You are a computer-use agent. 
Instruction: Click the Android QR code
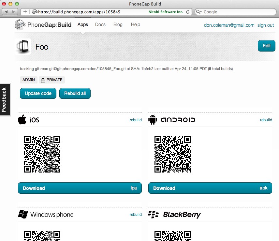point(173,154)
